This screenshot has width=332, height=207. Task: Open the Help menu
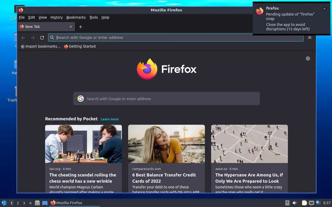(x=105, y=17)
